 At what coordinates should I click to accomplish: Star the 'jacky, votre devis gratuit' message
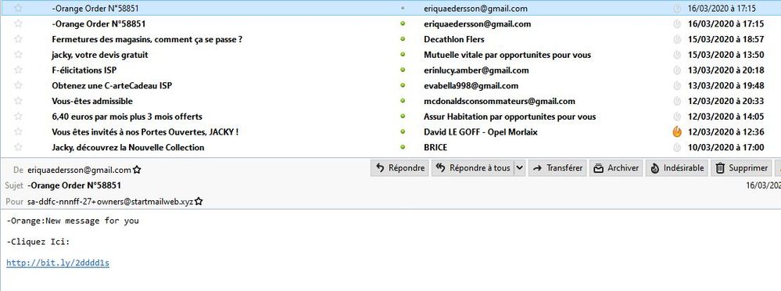(x=19, y=55)
